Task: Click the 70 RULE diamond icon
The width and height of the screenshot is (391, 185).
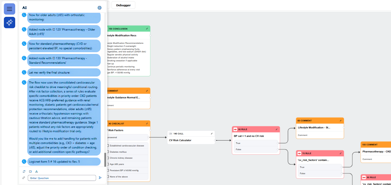Action: 299,153
